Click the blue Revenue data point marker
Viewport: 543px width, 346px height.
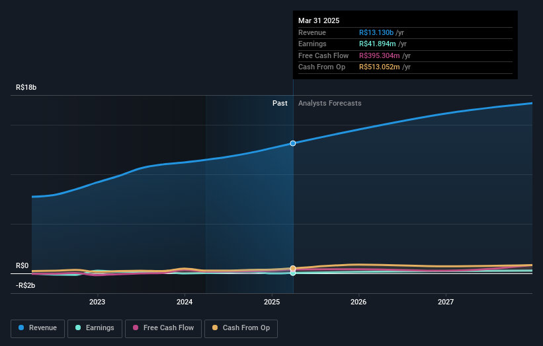293,143
